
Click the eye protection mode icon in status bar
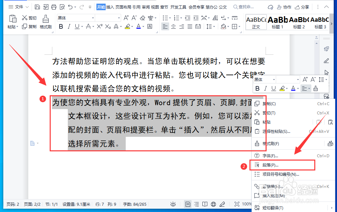tap(173, 204)
